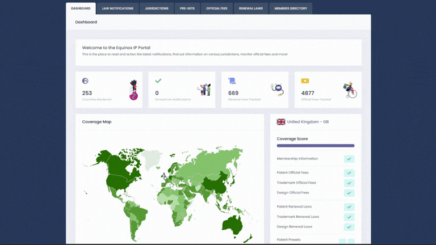Click the rocket-rider illustration on Countries card

pos(134,90)
